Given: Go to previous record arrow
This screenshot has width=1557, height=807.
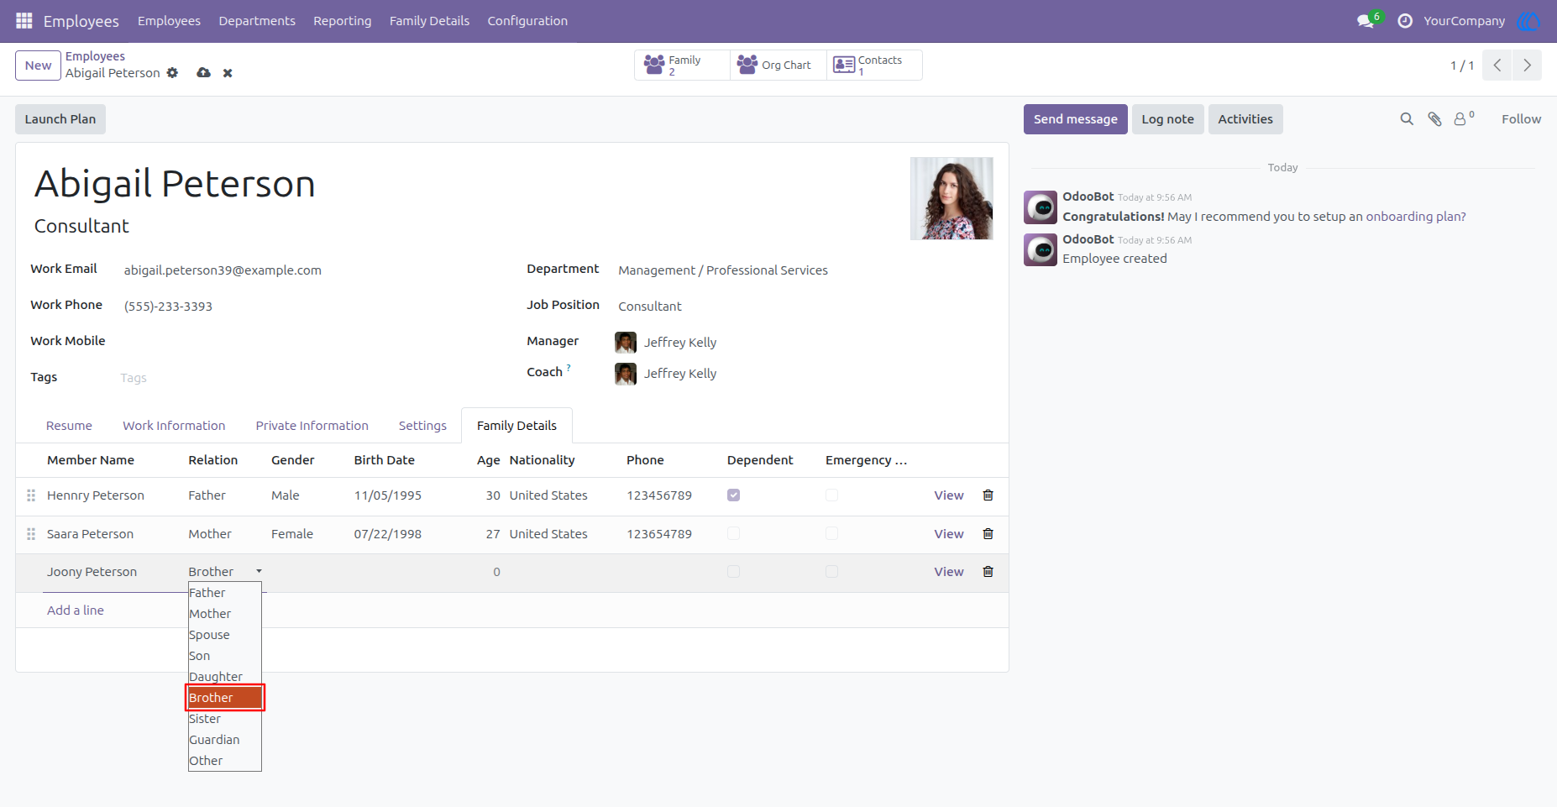Looking at the screenshot, I should pos(1497,66).
